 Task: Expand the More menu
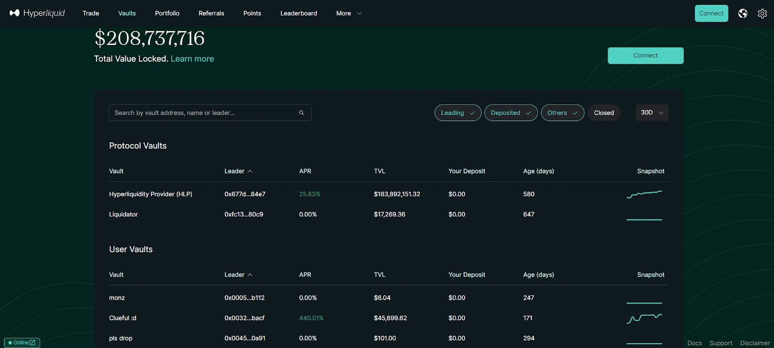click(x=349, y=14)
